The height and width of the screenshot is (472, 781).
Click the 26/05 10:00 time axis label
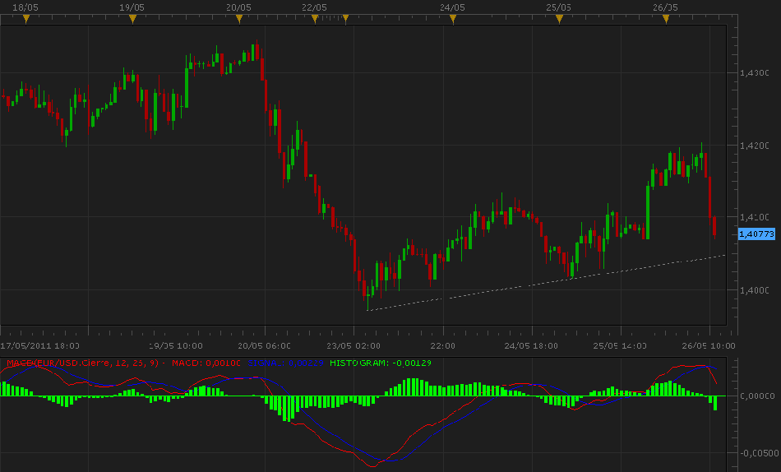(x=709, y=346)
